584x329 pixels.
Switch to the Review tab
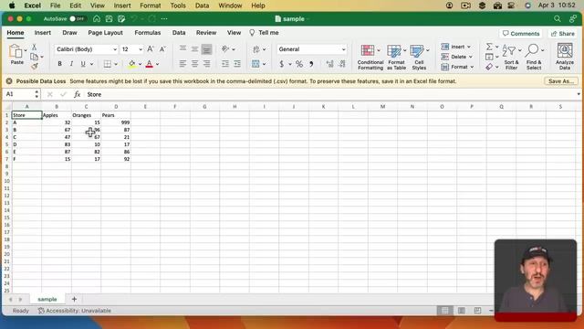click(206, 33)
